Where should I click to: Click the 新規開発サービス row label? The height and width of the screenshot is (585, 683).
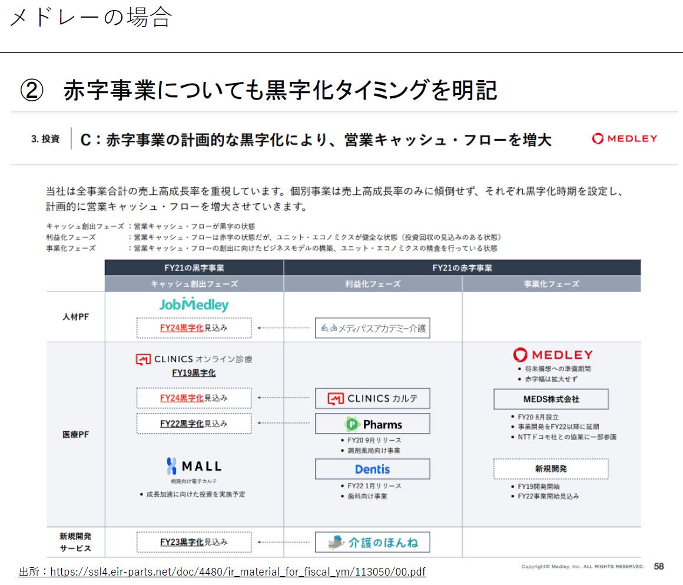(x=76, y=542)
